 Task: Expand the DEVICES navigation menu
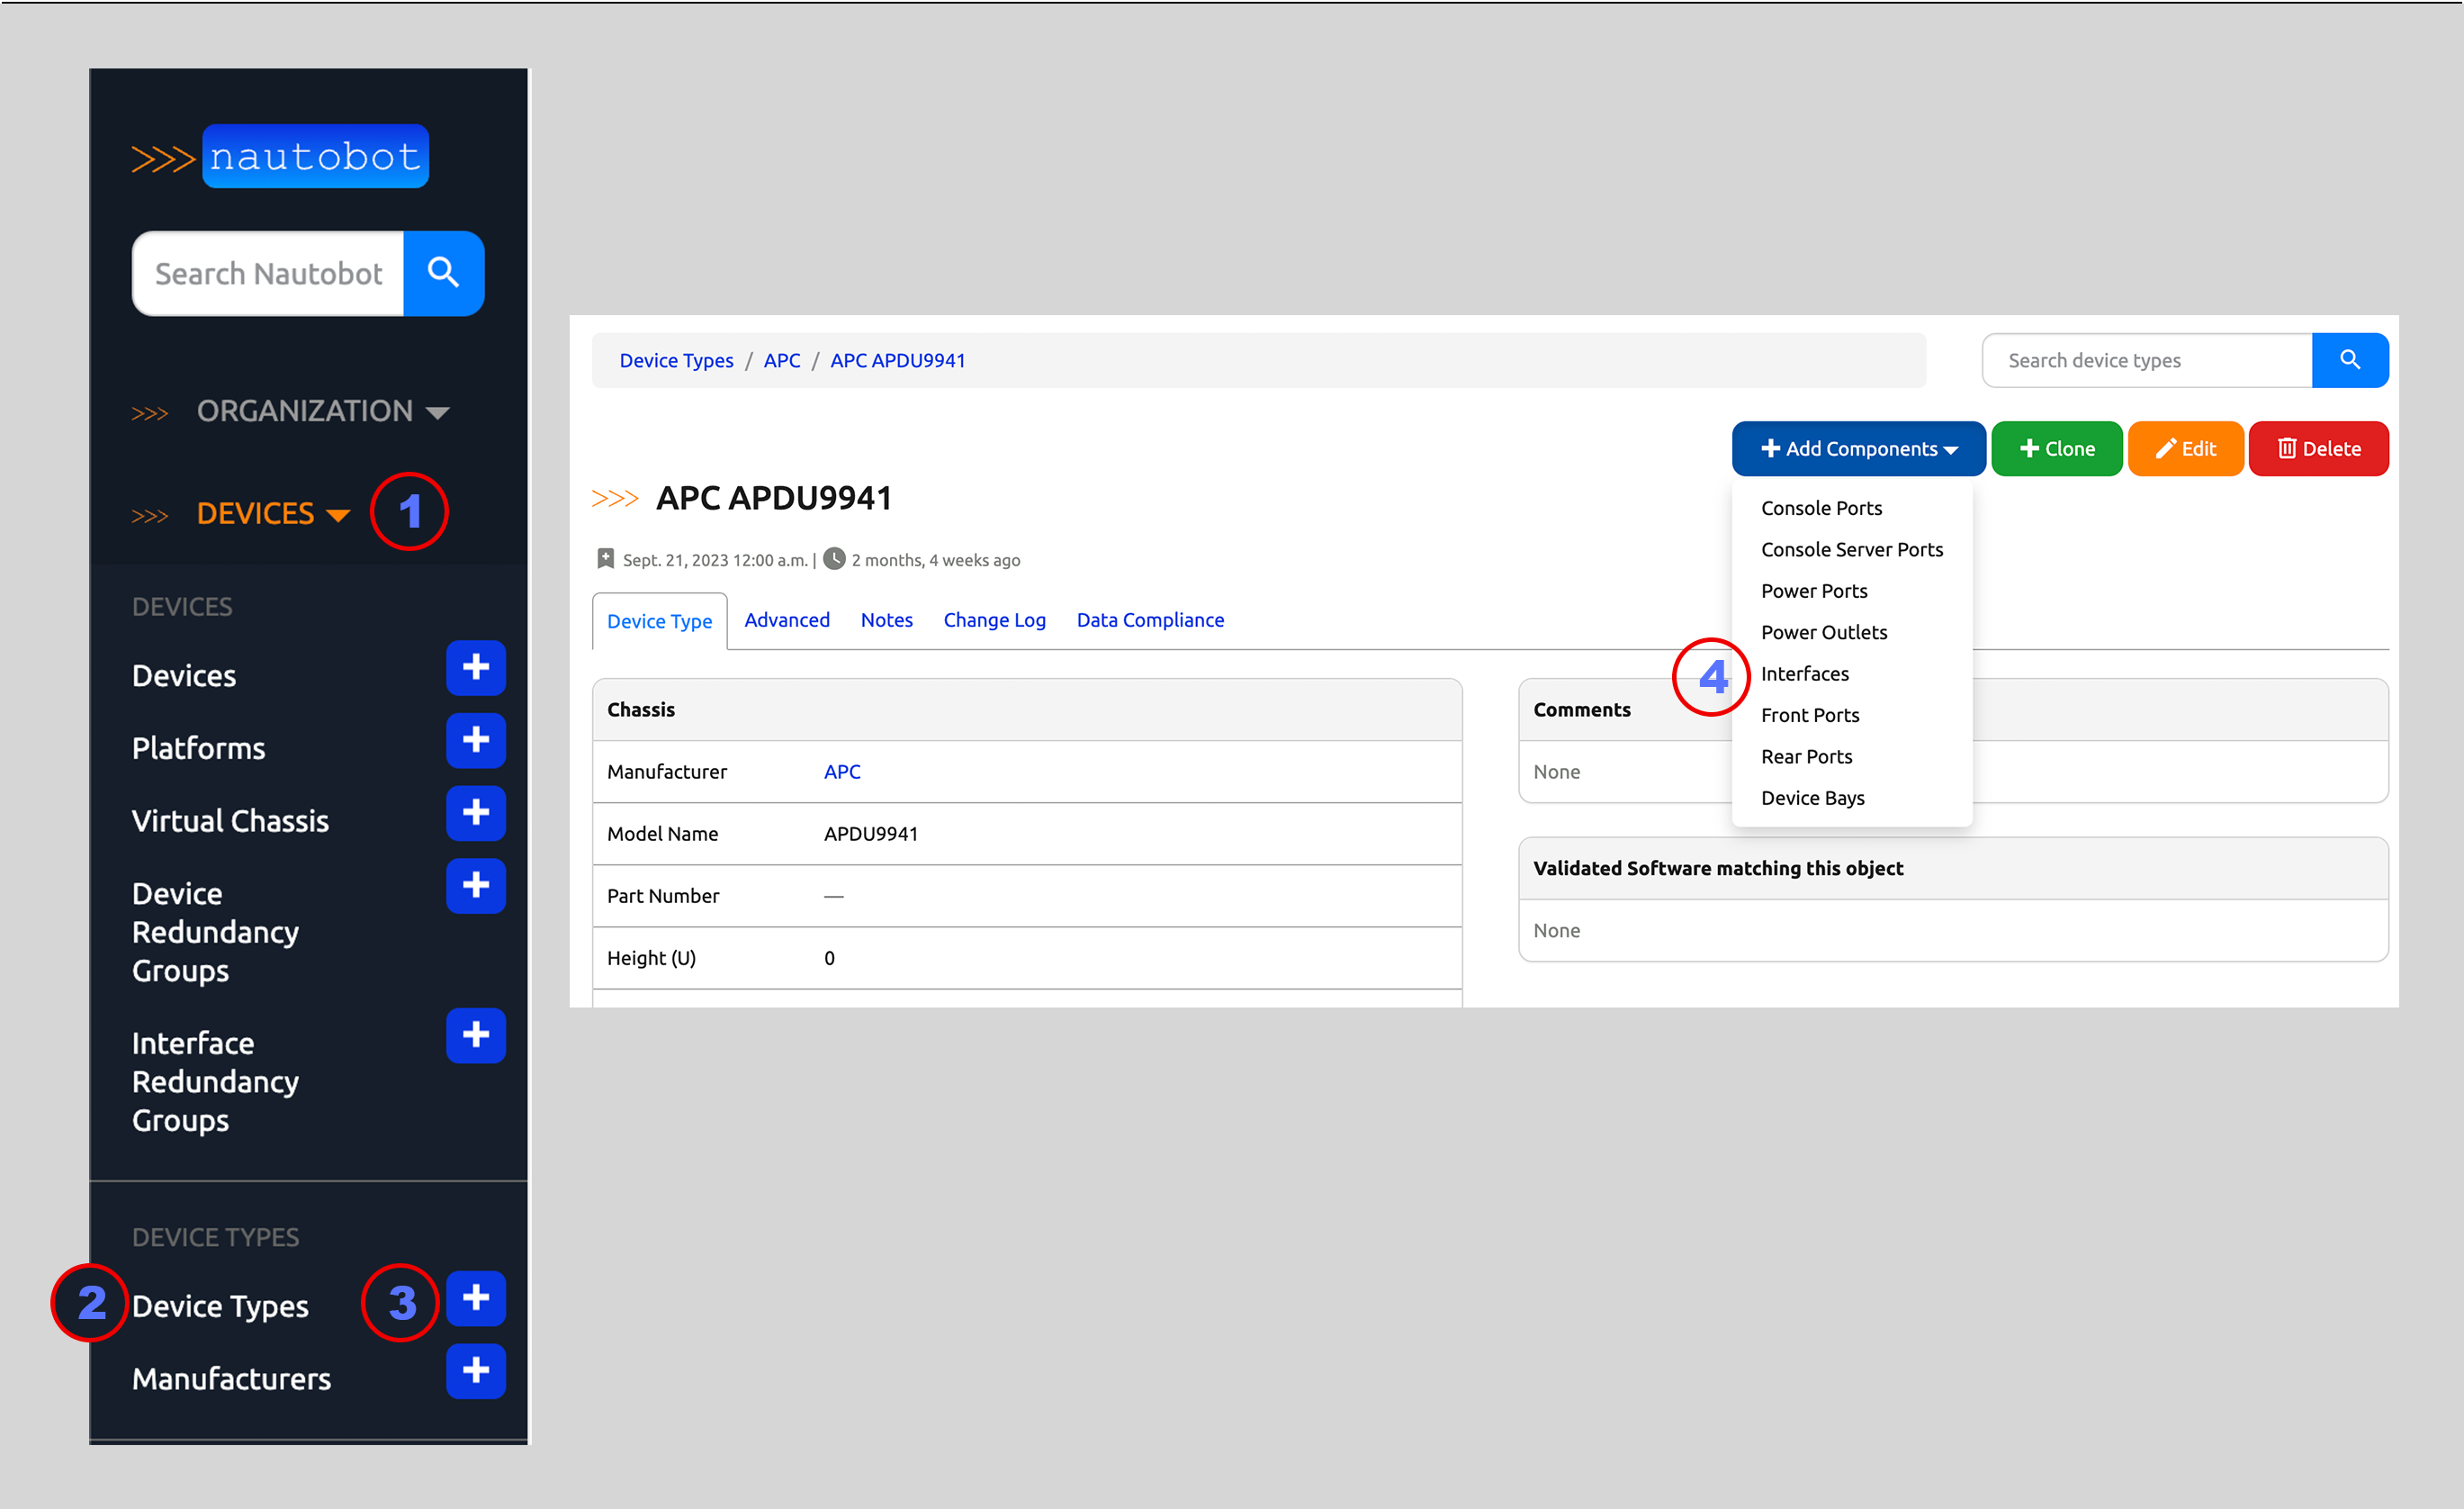[x=273, y=512]
